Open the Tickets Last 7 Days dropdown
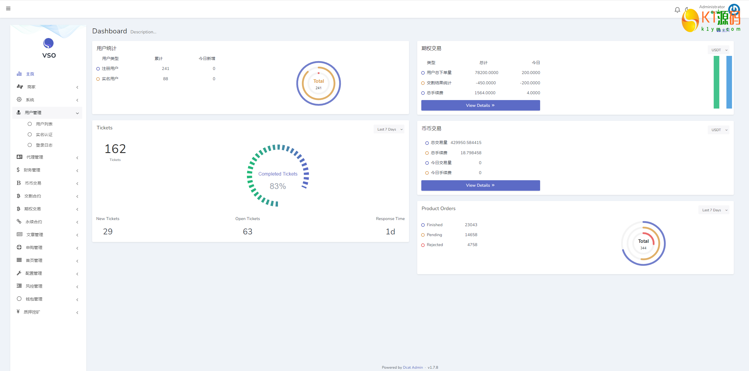Screen dimensions: 749x371 (x=389, y=129)
